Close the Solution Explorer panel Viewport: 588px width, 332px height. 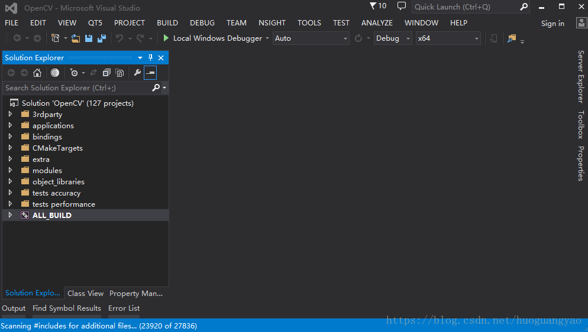[161, 58]
